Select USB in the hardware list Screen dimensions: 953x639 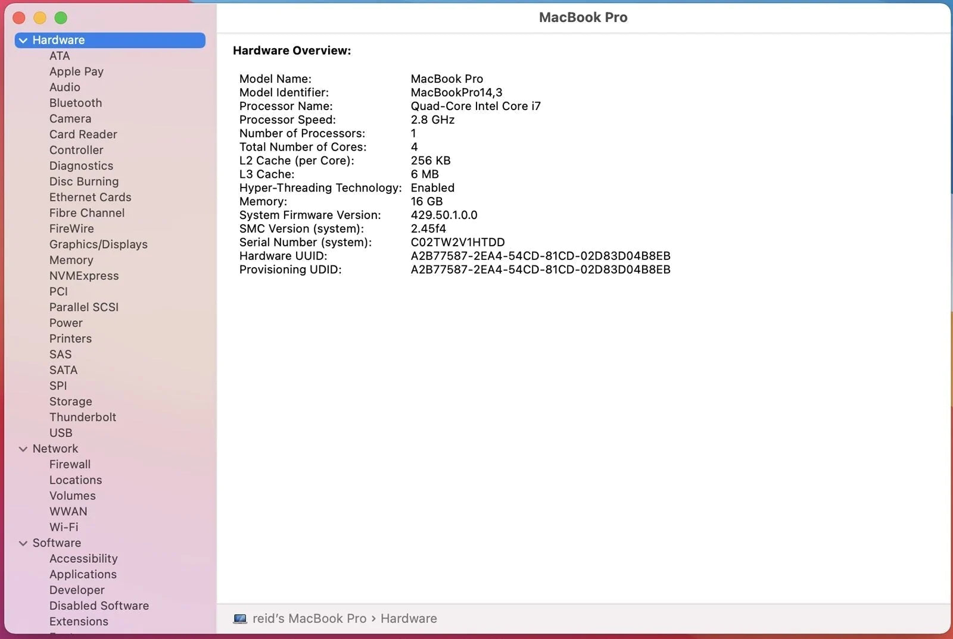tap(61, 433)
